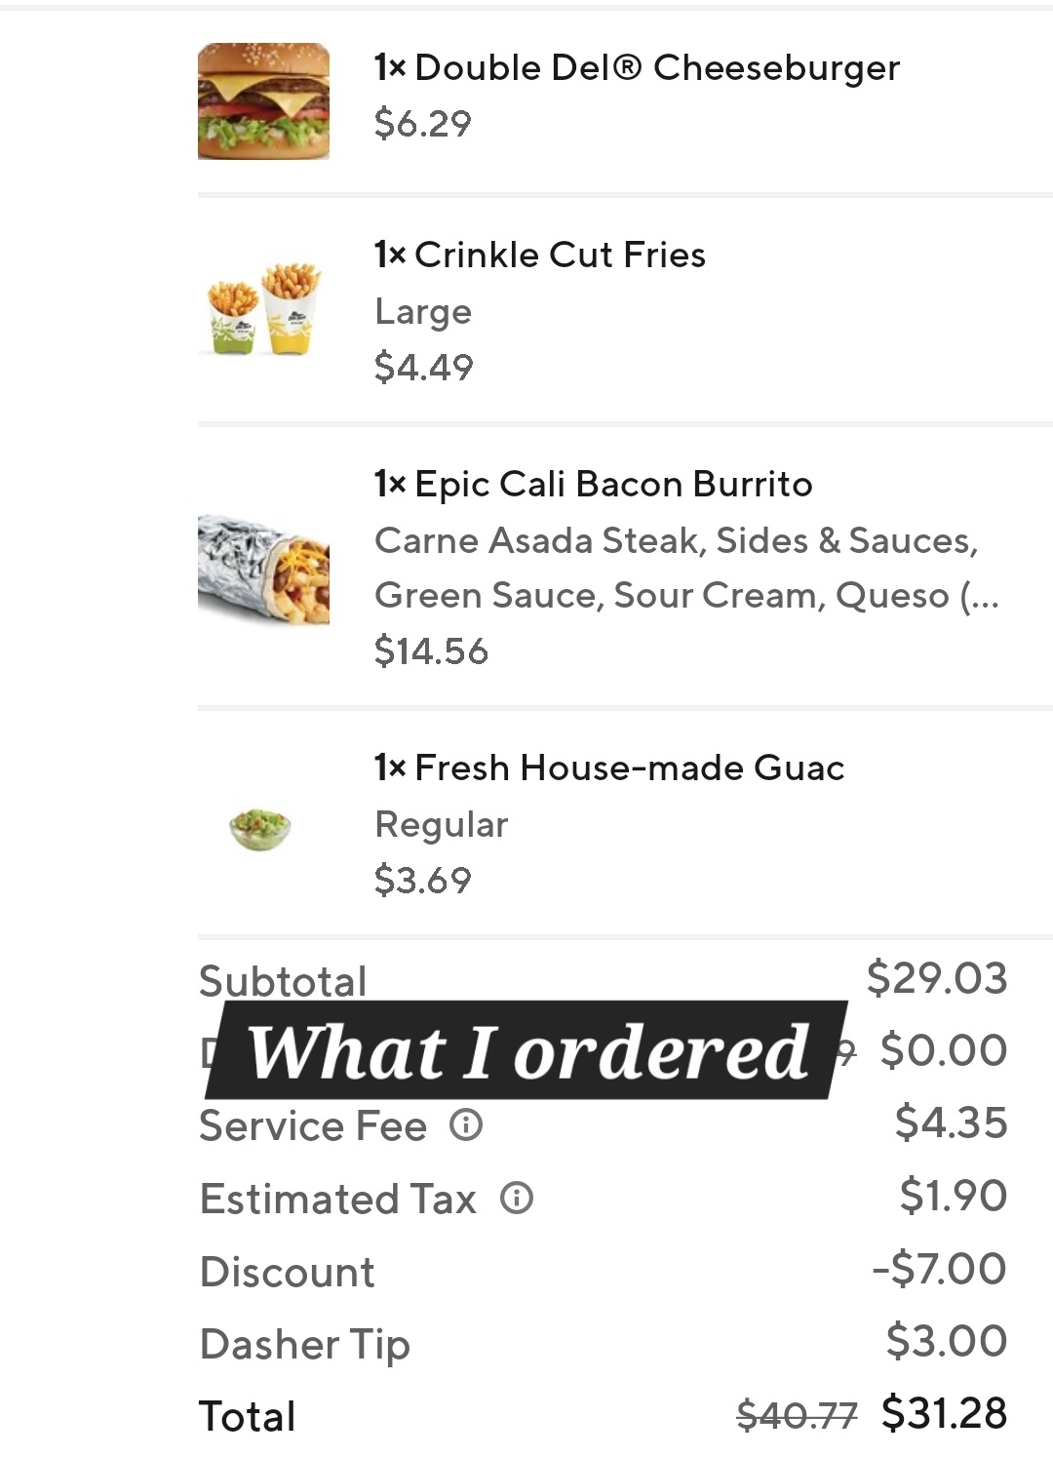Expand the truncated burrito options text
The height and width of the screenshot is (1457, 1053).
point(980,596)
